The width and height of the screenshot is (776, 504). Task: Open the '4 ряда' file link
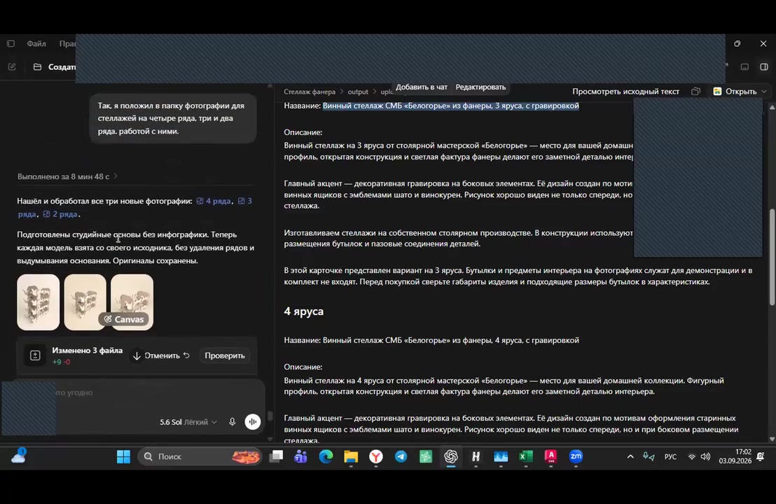point(214,201)
